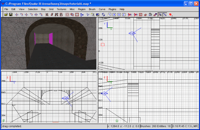
Task: Rotate the selection around the X axis
Action: (x=22, y=15)
